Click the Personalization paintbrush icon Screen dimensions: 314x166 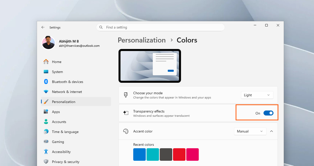(46, 102)
